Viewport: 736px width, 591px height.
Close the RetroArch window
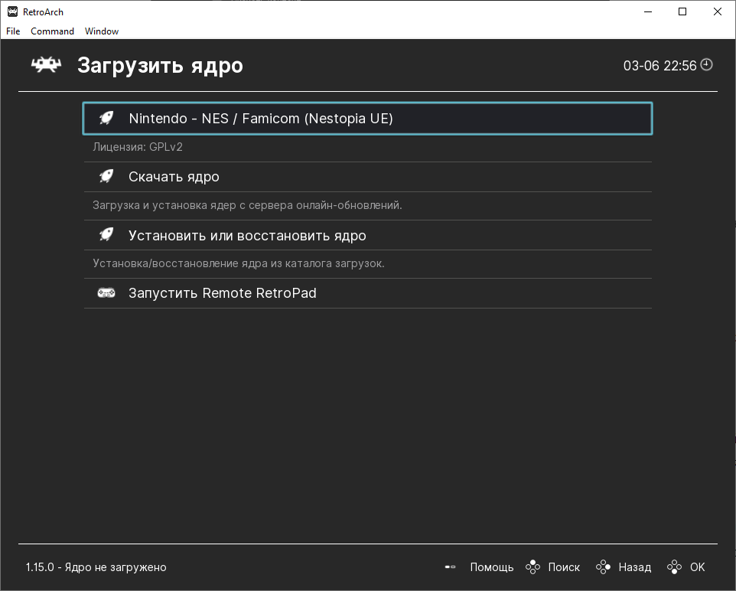(718, 11)
